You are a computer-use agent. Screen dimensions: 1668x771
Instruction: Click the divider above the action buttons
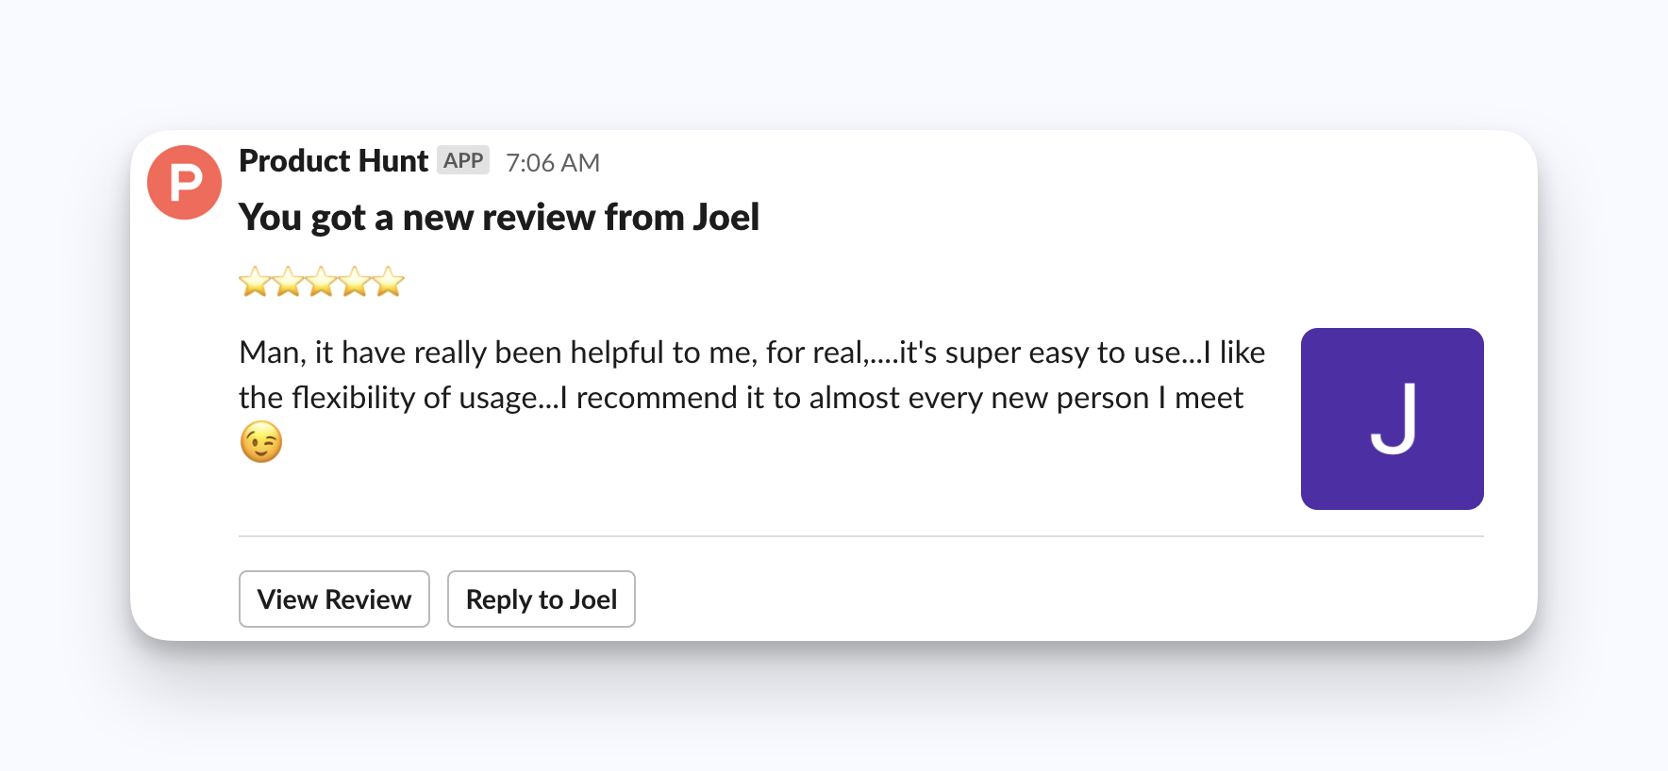(860, 537)
